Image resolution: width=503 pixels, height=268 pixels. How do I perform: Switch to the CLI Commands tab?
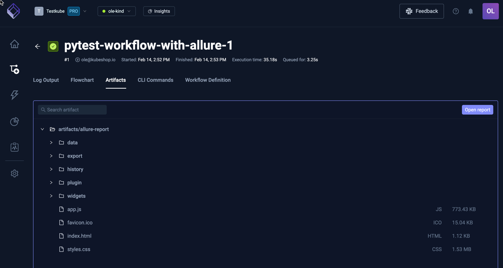pyautogui.click(x=155, y=80)
